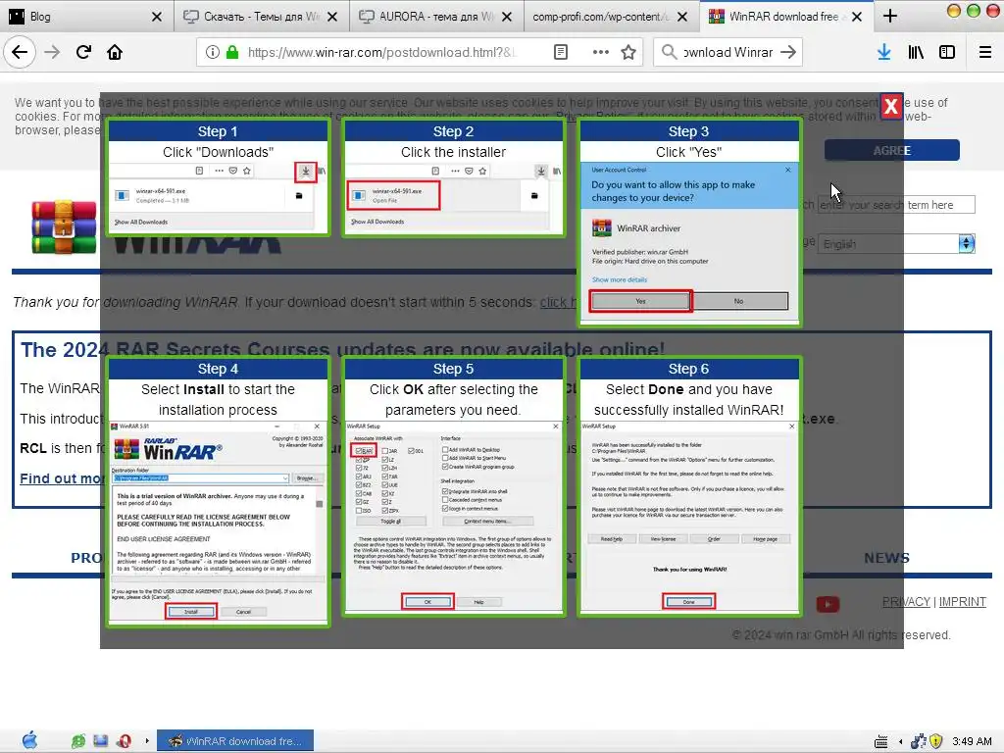Click the show desktop quick-launch icon
Screen dimensions: 1004x753
[101, 741]
